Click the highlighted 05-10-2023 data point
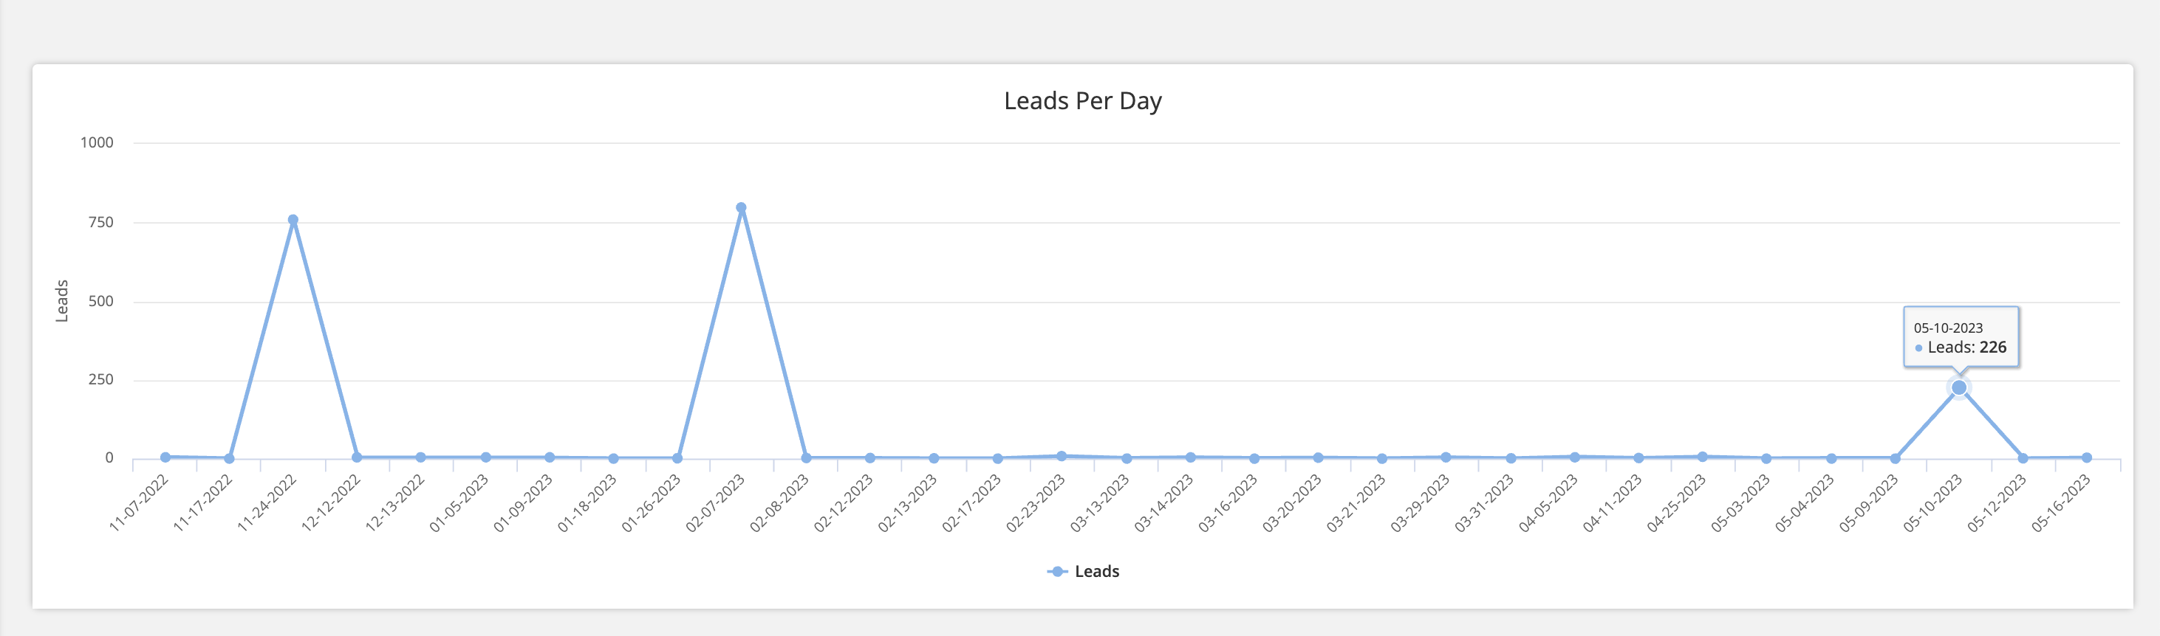Screen dimensions: 2160x636 coord(1959,388)
